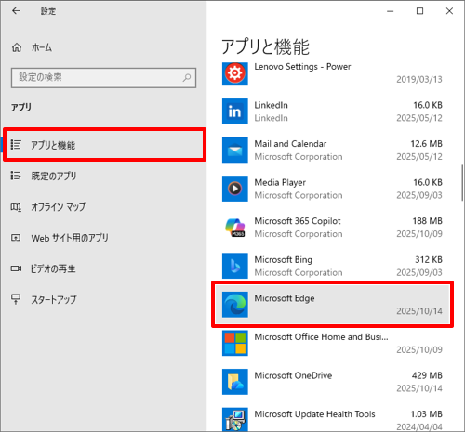
Task: Select Microsoft Bing app name
Action: 284,259
